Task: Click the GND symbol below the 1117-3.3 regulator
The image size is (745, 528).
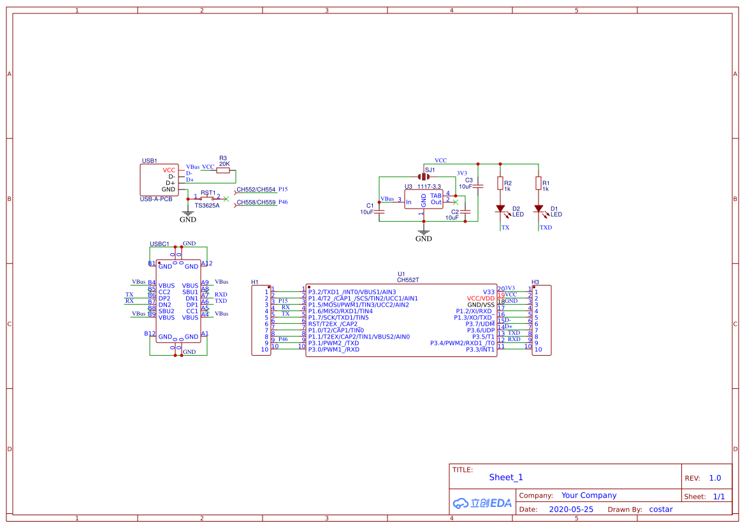Action: pos(423,235)
